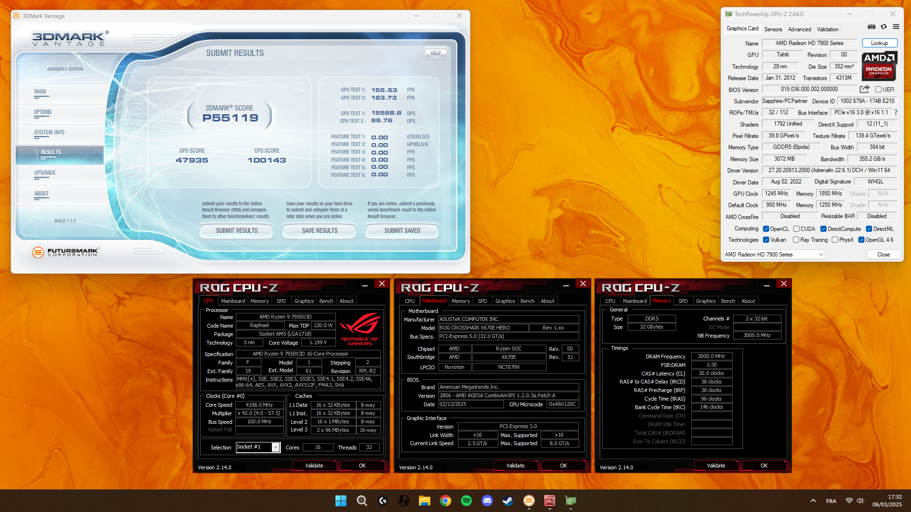911x512 pixels.
Task: Click the 3DMark score P55119
Action: (230, 118)
